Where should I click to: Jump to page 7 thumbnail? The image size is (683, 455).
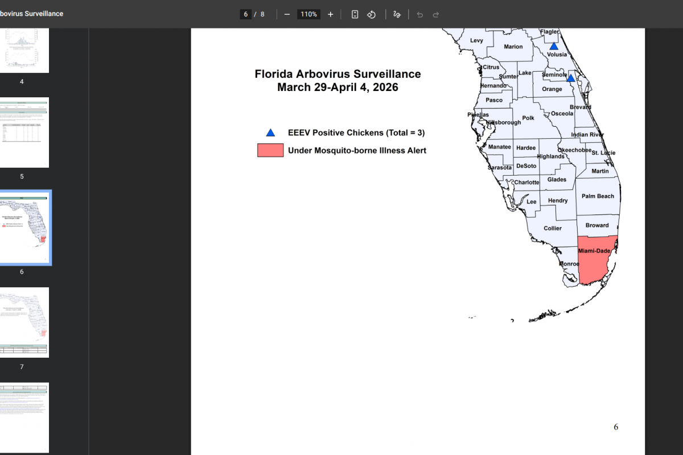23,322
